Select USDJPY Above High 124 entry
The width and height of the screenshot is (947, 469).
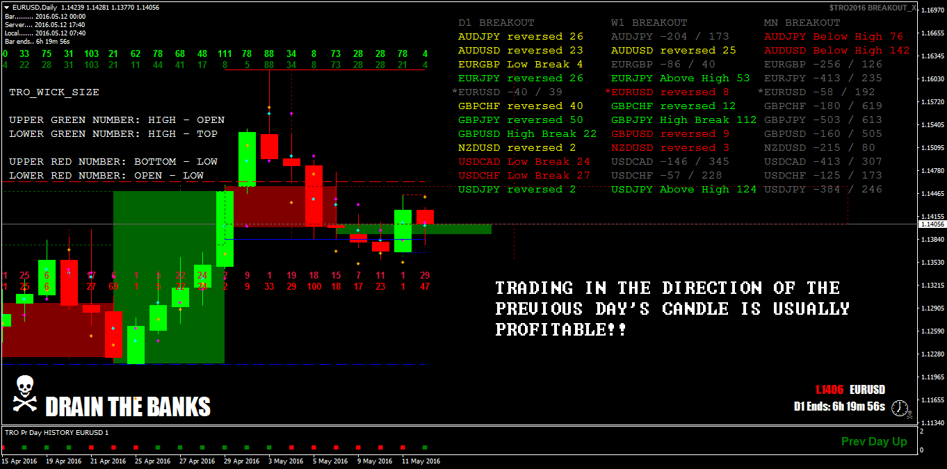(x=685, y=189)
